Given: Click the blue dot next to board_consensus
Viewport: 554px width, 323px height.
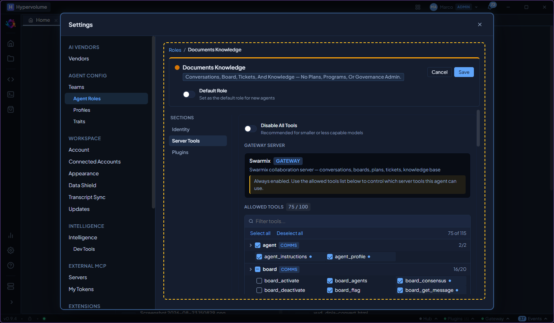Looking at the screenshot, I should coord(450,281).
